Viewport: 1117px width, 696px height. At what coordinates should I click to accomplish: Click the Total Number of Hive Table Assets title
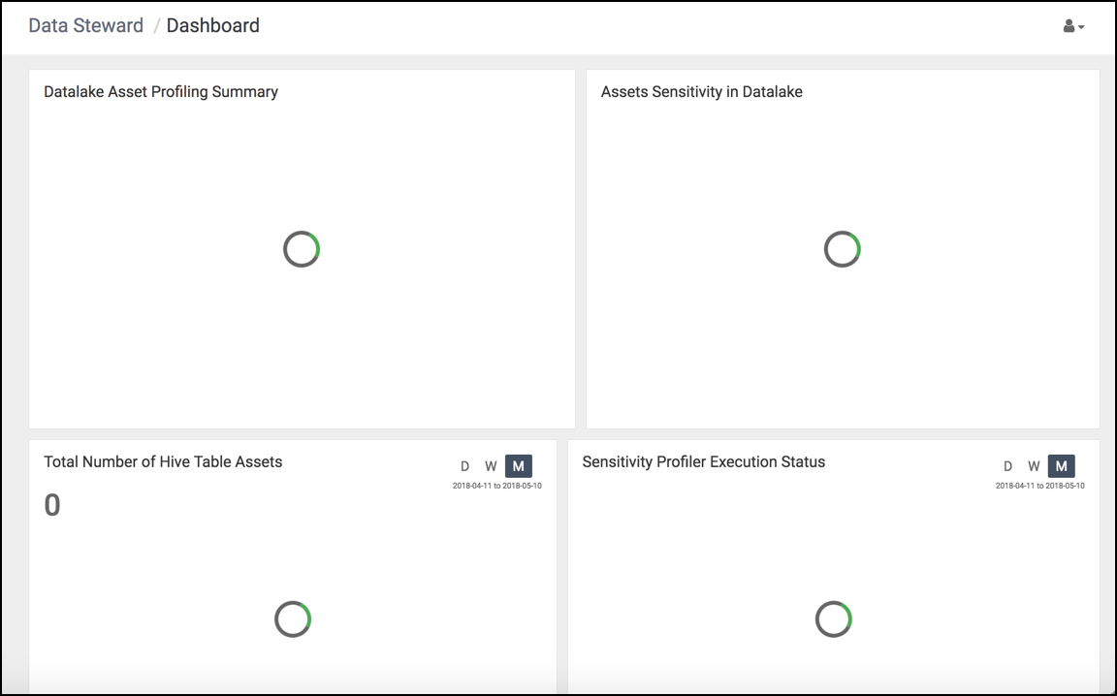pos(163,461)
